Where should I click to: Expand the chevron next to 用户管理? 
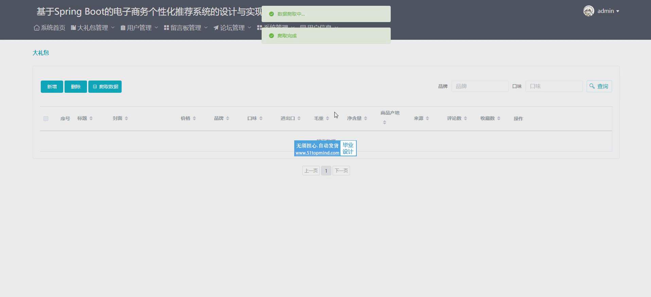pos(156,27)
